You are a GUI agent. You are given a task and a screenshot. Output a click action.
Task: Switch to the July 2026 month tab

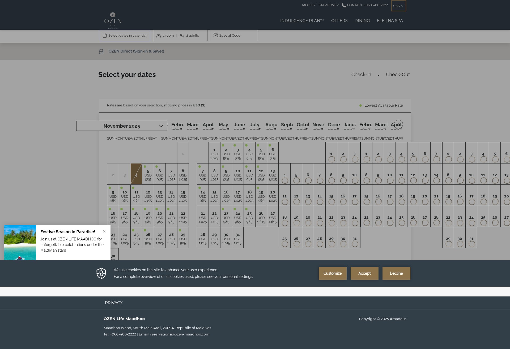[255, 125]
